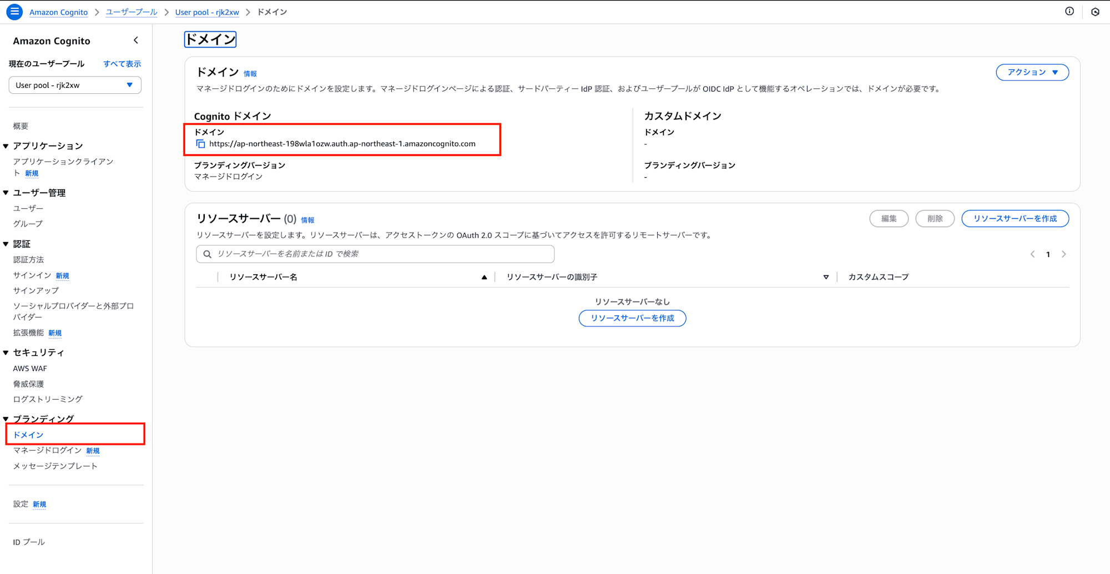Click the リソースサーバーの識別子 column header

click(x=552, y=277)
